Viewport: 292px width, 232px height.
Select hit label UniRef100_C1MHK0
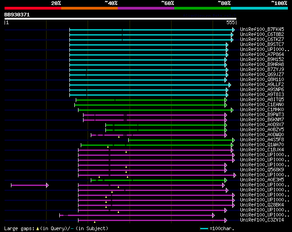tap(262, 110)
